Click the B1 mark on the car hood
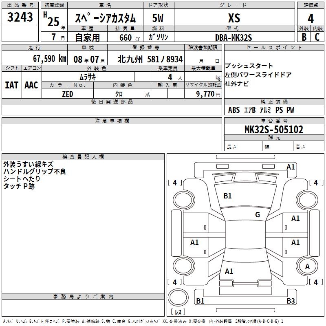 [227, 196]
